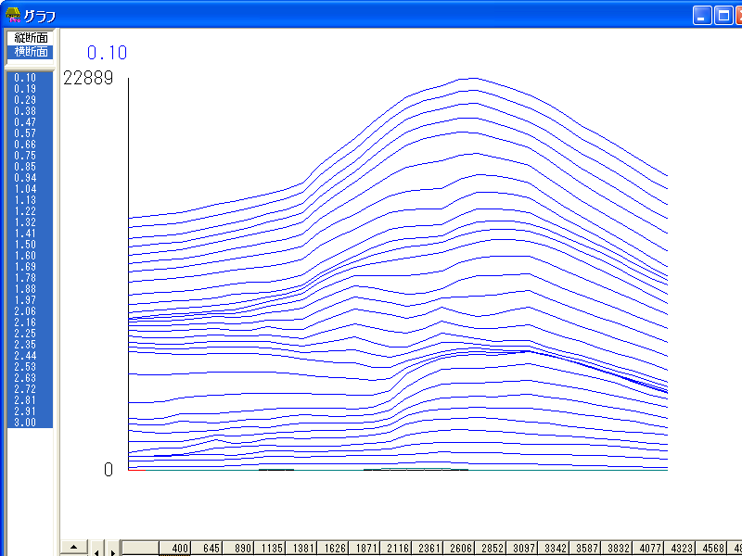Screen dimensions: 742x556
Task: Select value 0.75 in the list
Action: 31,156
